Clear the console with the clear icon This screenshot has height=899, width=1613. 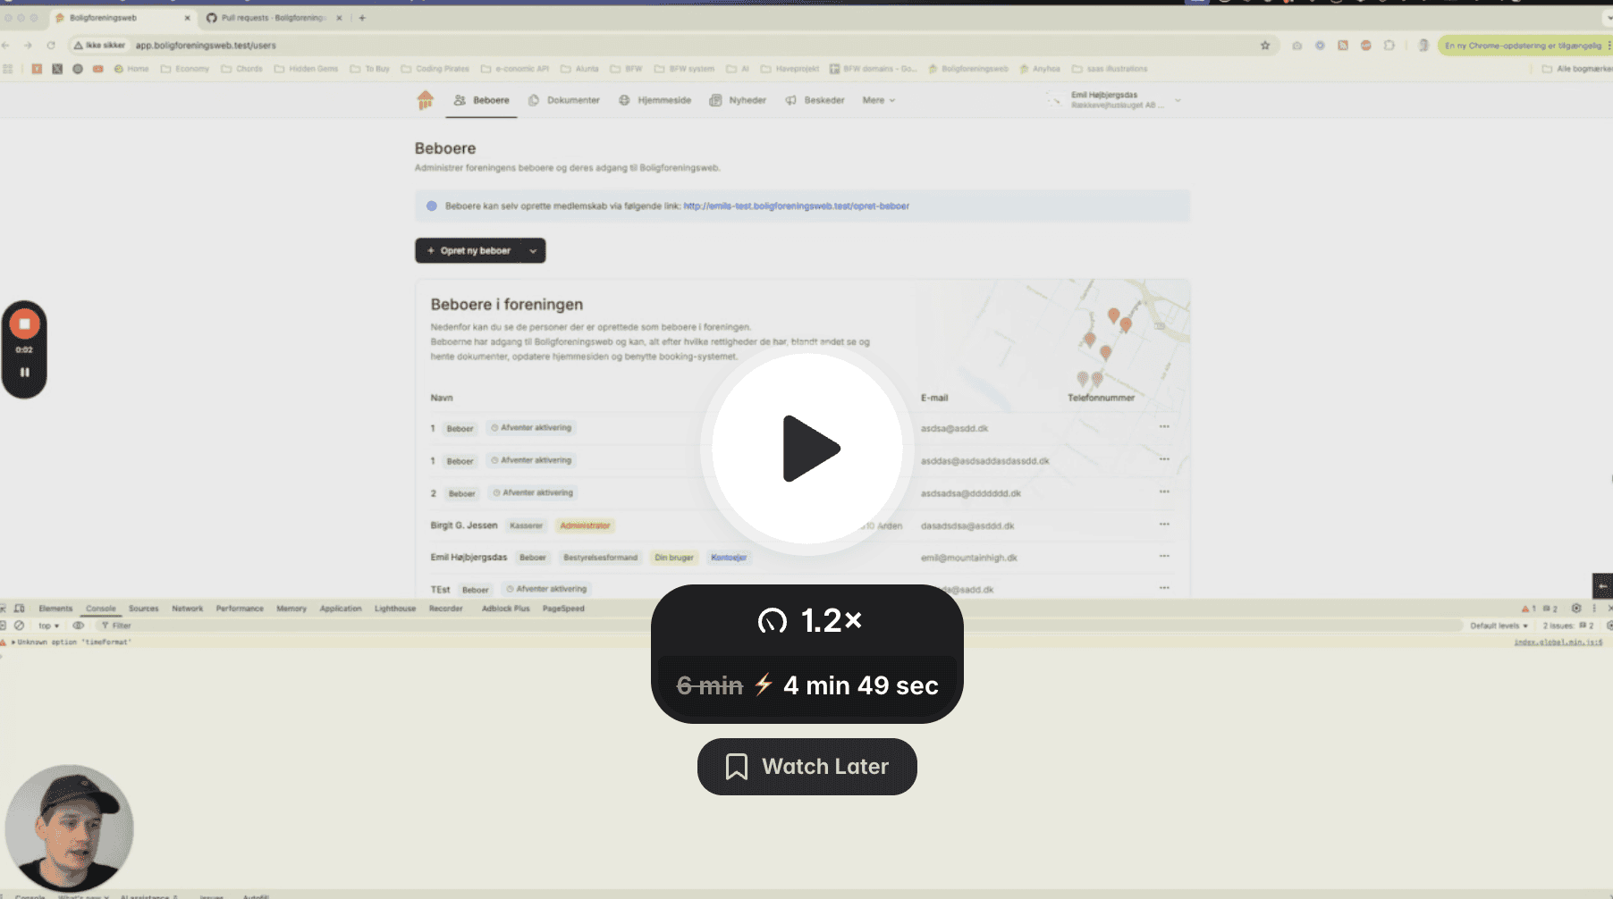(x=19, y=626)
